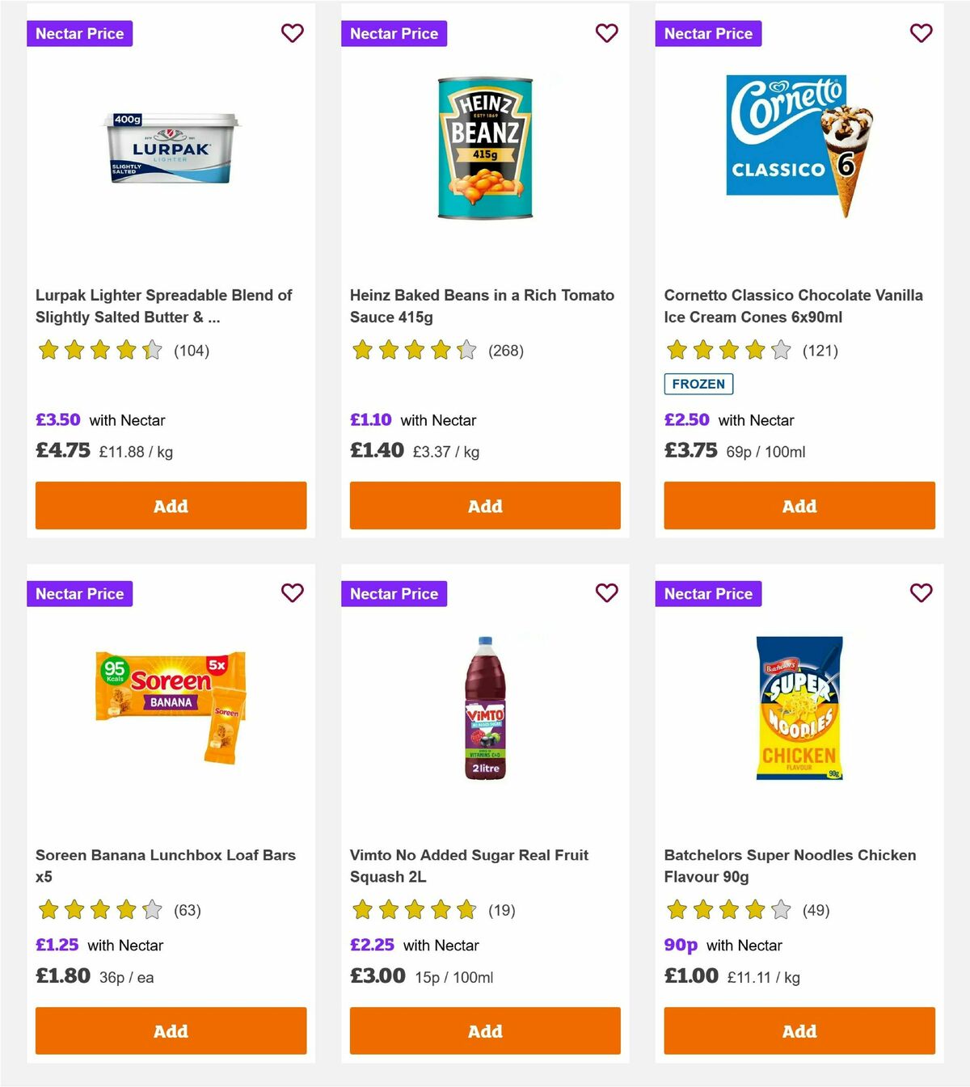
Task: Select the five-star rating on Vimto squash
Action: click(x=413, y=910)
